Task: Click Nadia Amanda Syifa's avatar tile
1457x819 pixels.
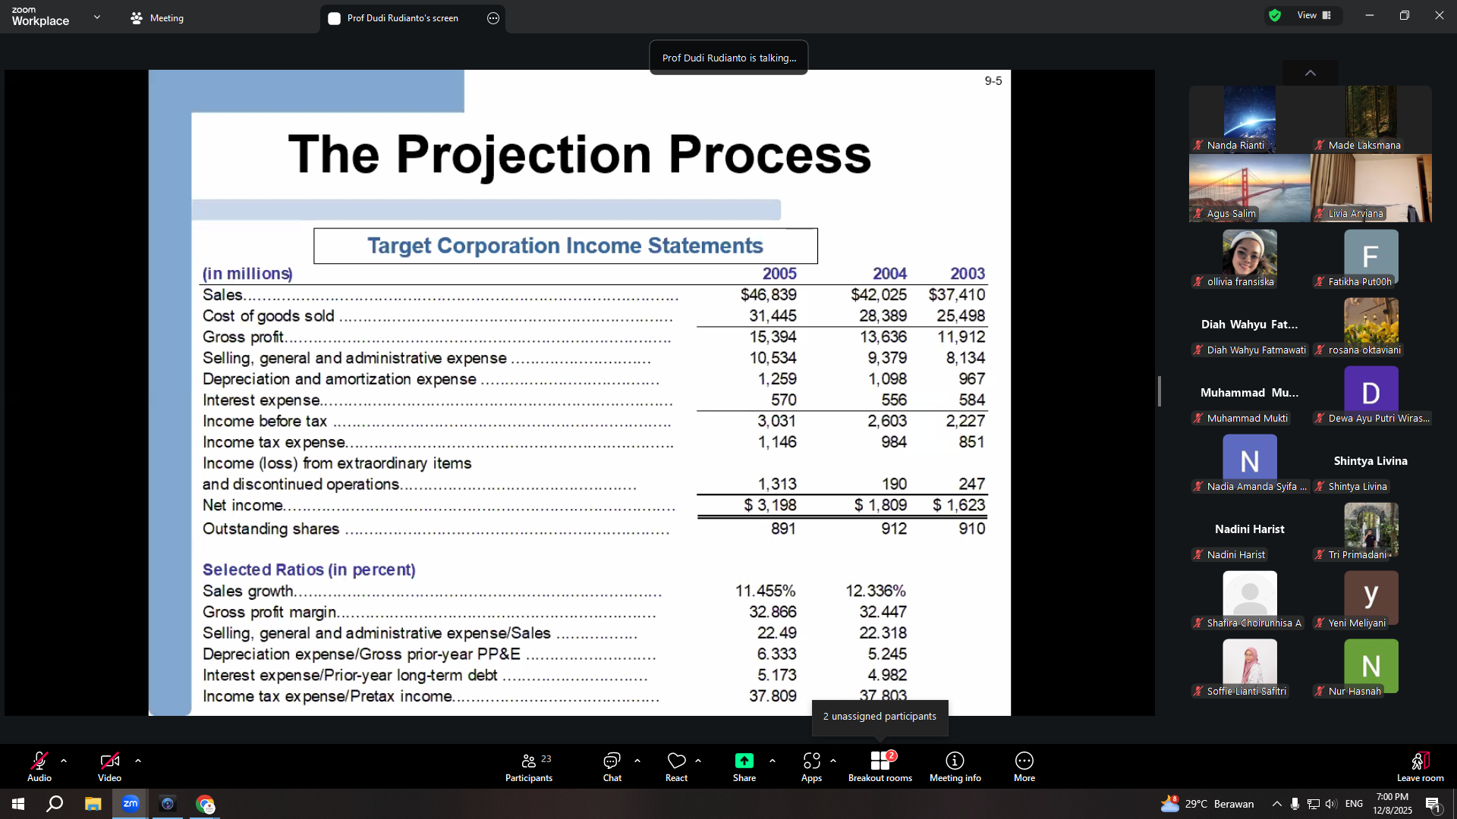Action: [1250, 461]
